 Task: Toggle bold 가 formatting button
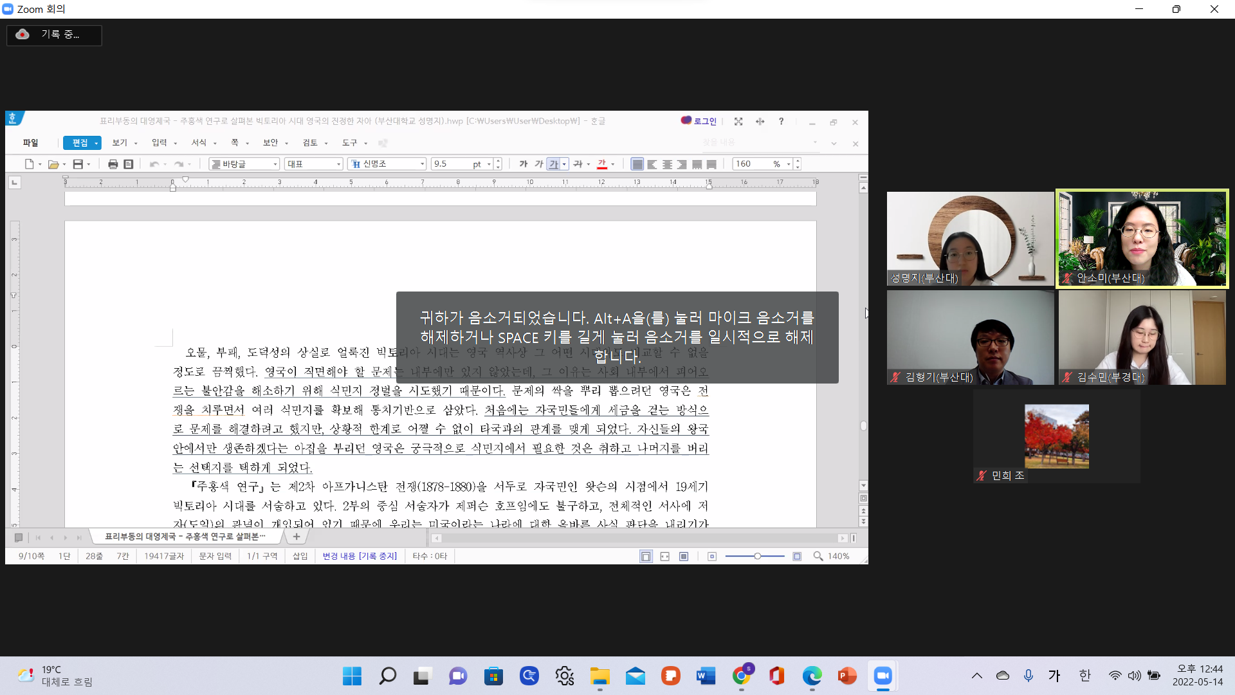[x=524, y=164]
